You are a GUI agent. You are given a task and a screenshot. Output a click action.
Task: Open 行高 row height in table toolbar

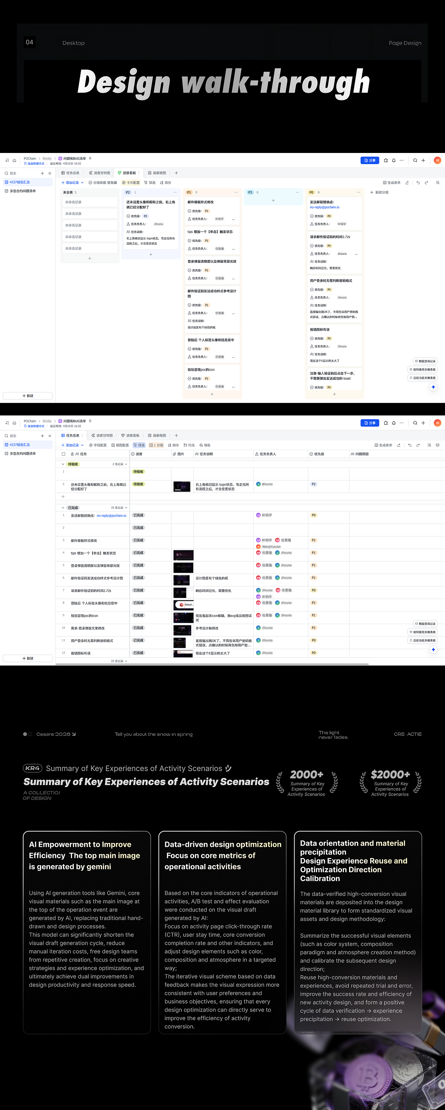(189, 445)
